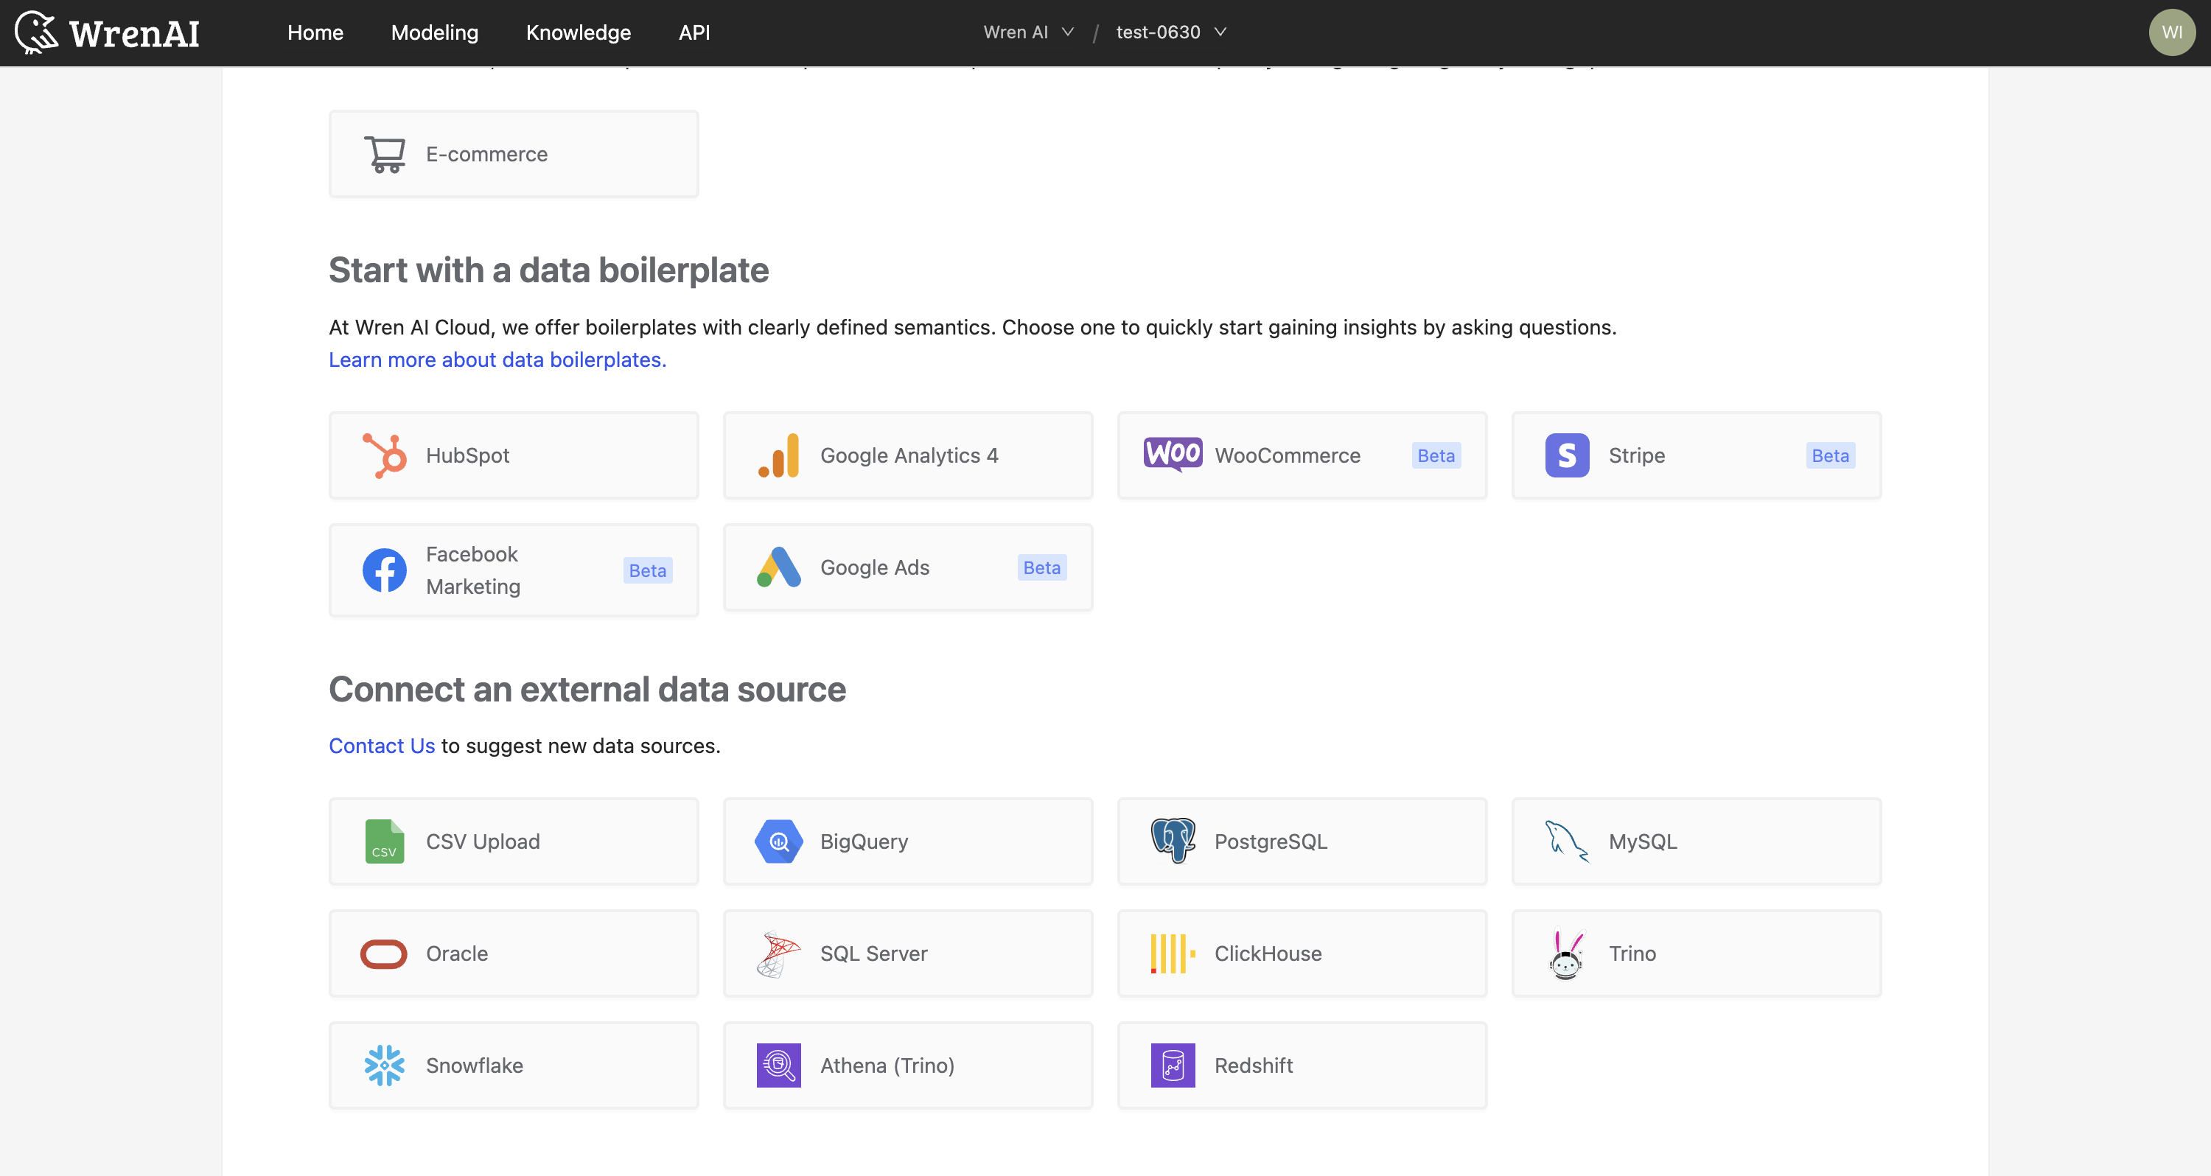Screen dimensions: 2211x1176
Task: Select Facebook Marketing boilerplate card
Action: point(514,571)
